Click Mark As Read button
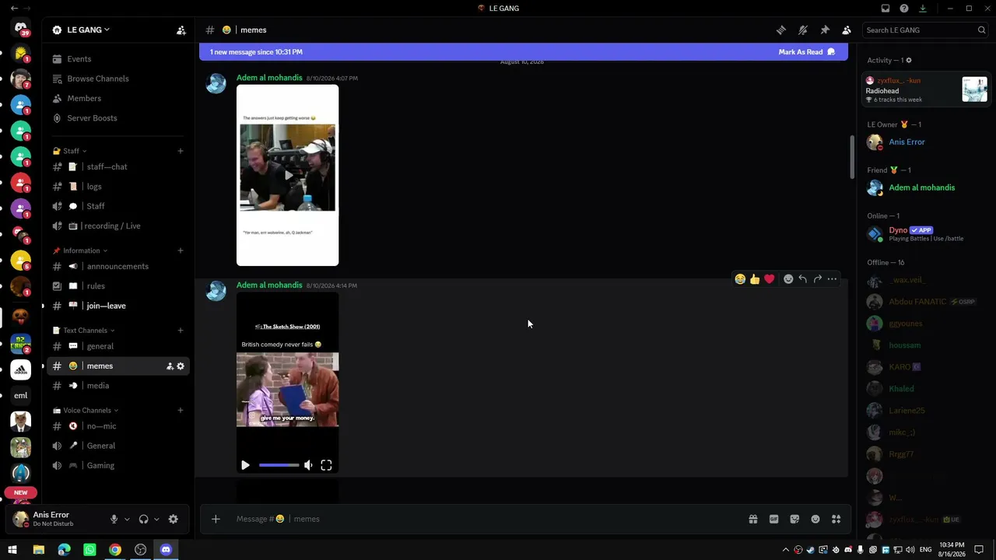996x560 pixels. point(807,52)
